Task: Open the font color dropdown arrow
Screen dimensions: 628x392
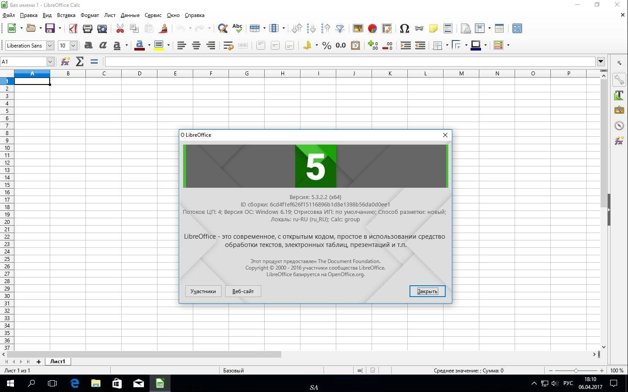Action: (149, 45)
